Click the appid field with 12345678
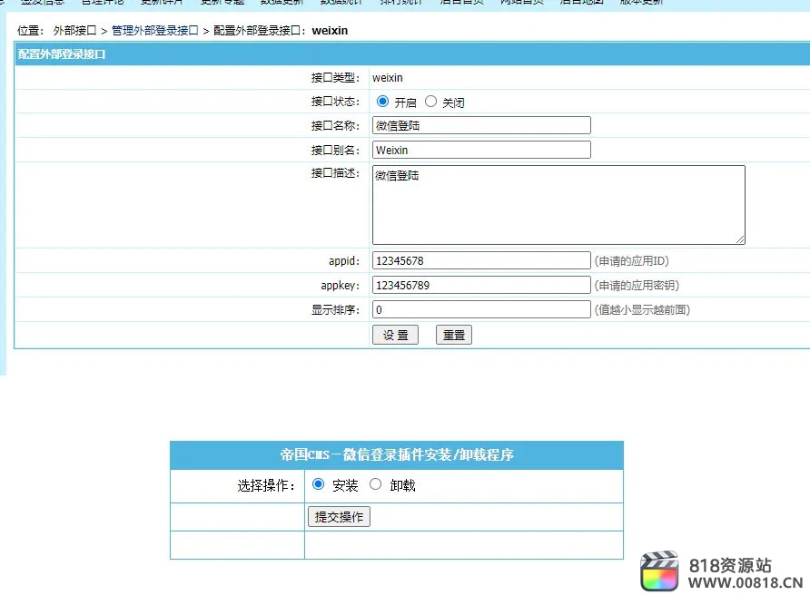The height and width of the screenshot is (595, 810). [481, 260]
